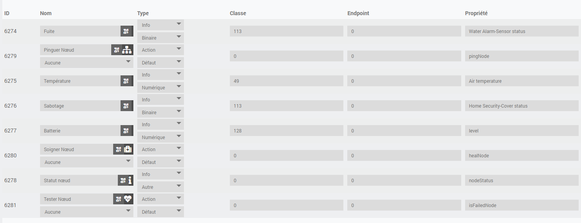Open icon chooser for Statut nœud command

(123, 180)
